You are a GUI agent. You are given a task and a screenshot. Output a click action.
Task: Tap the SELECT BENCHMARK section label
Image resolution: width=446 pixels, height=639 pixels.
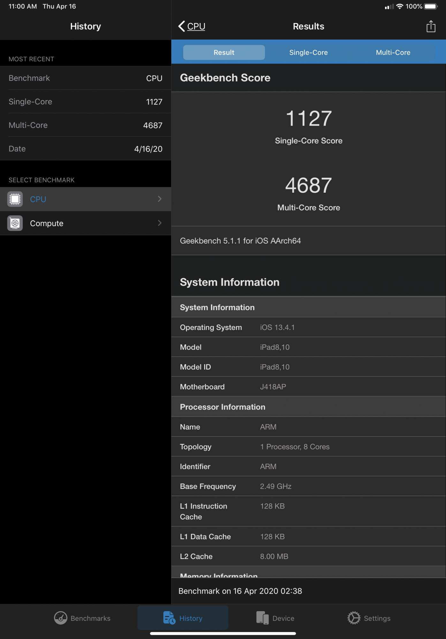coord(42,180)
